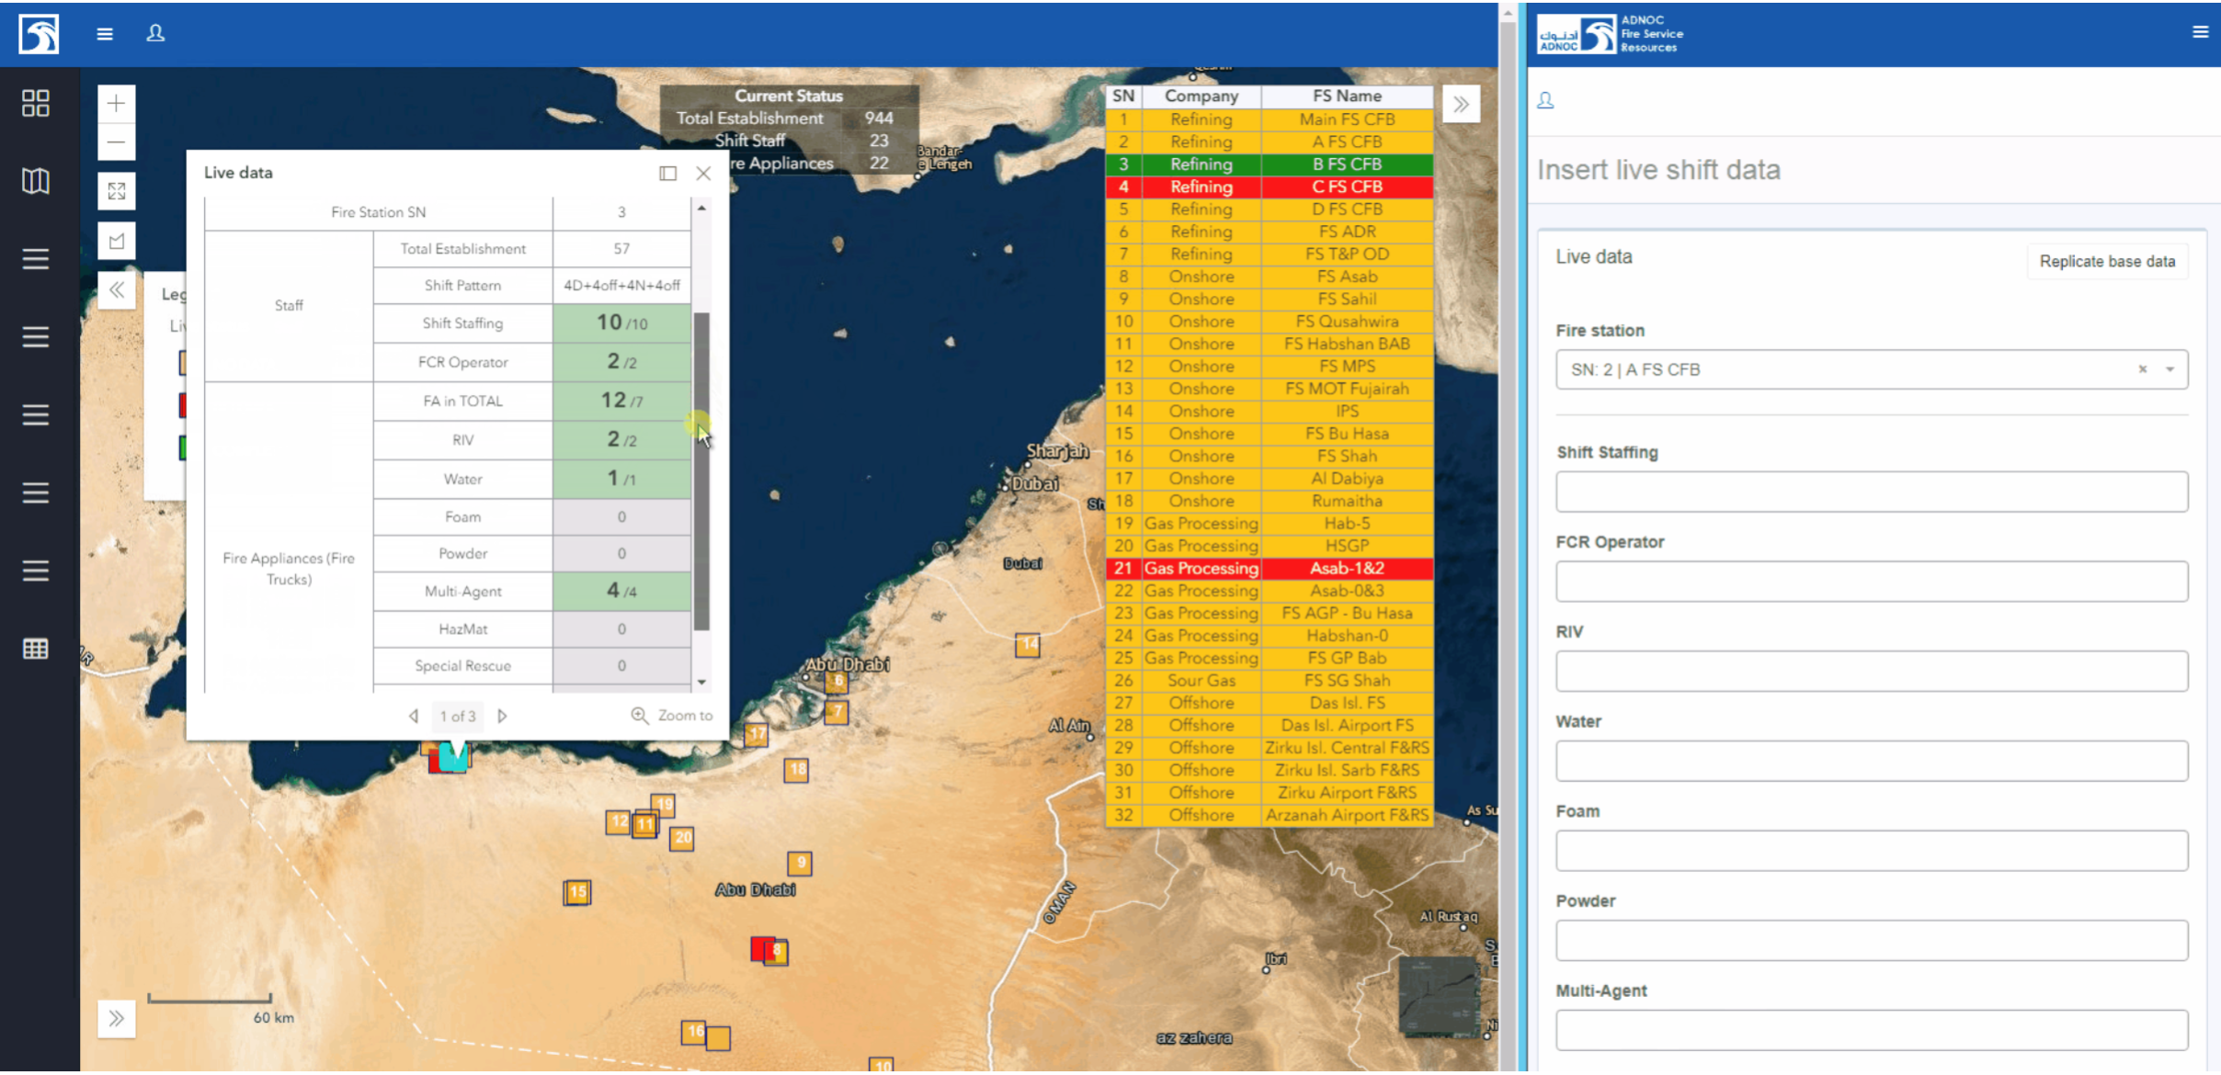
Task: Go to next feature in popup pager
Action: click(502, 716)
